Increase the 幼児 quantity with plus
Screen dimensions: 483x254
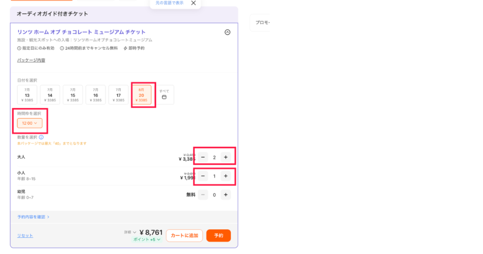tap(226, 195)
